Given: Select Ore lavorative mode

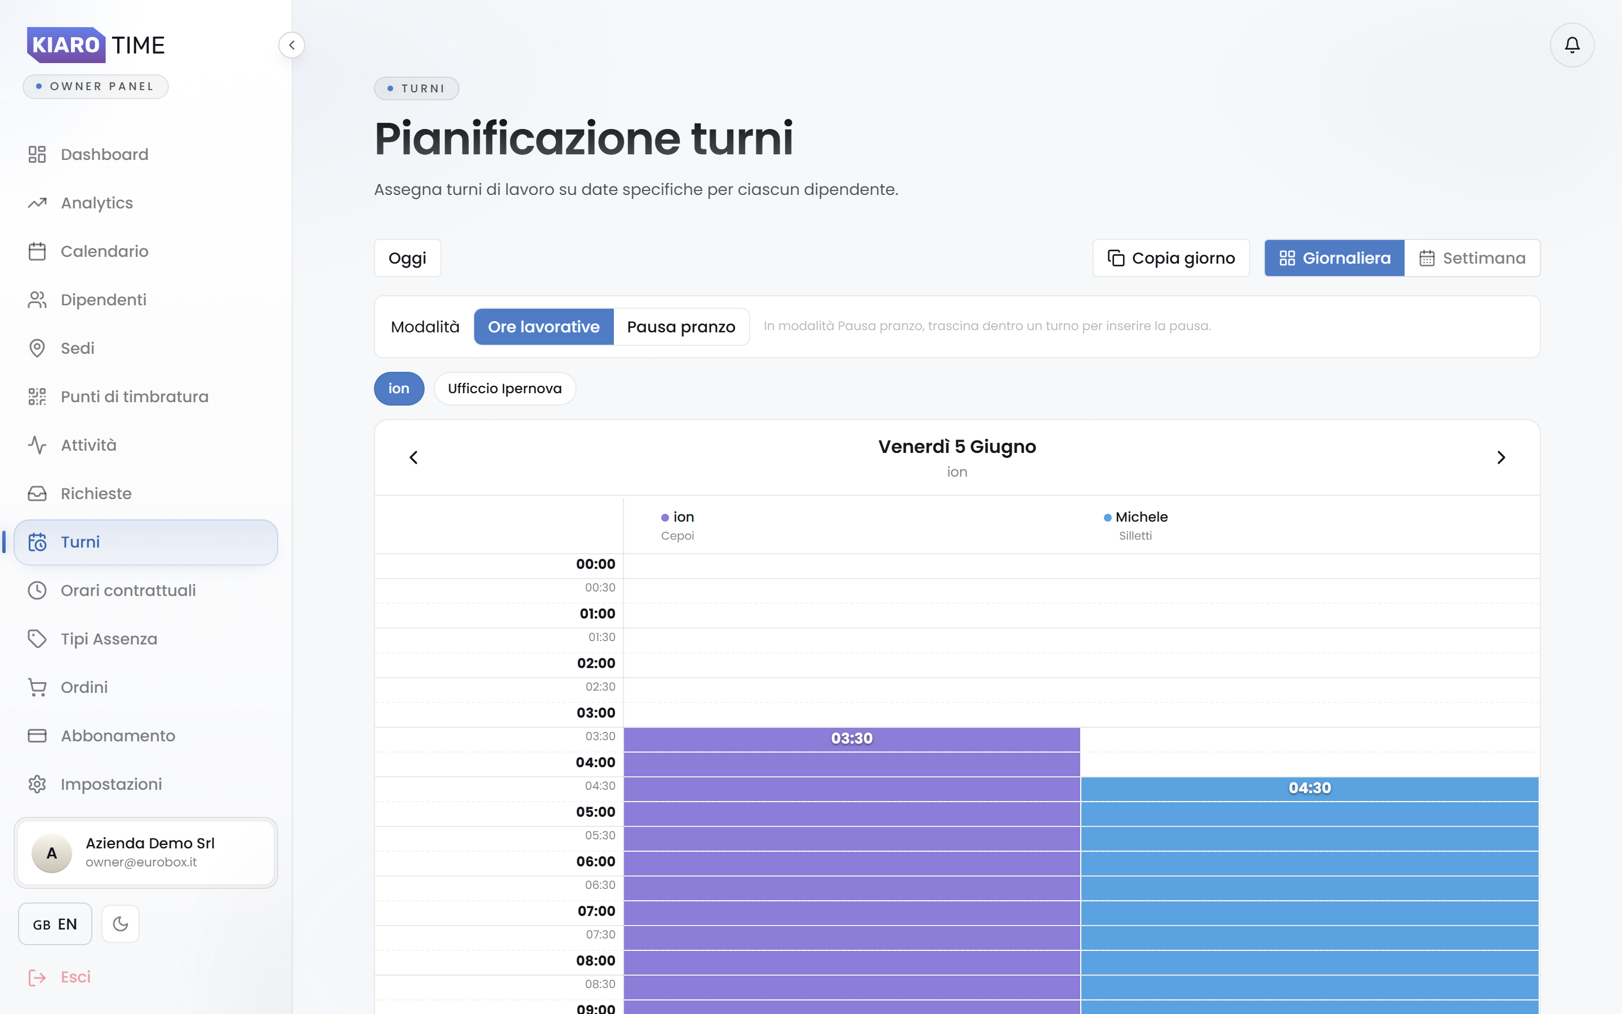Looking at the screenshot, I should [543, 327].
